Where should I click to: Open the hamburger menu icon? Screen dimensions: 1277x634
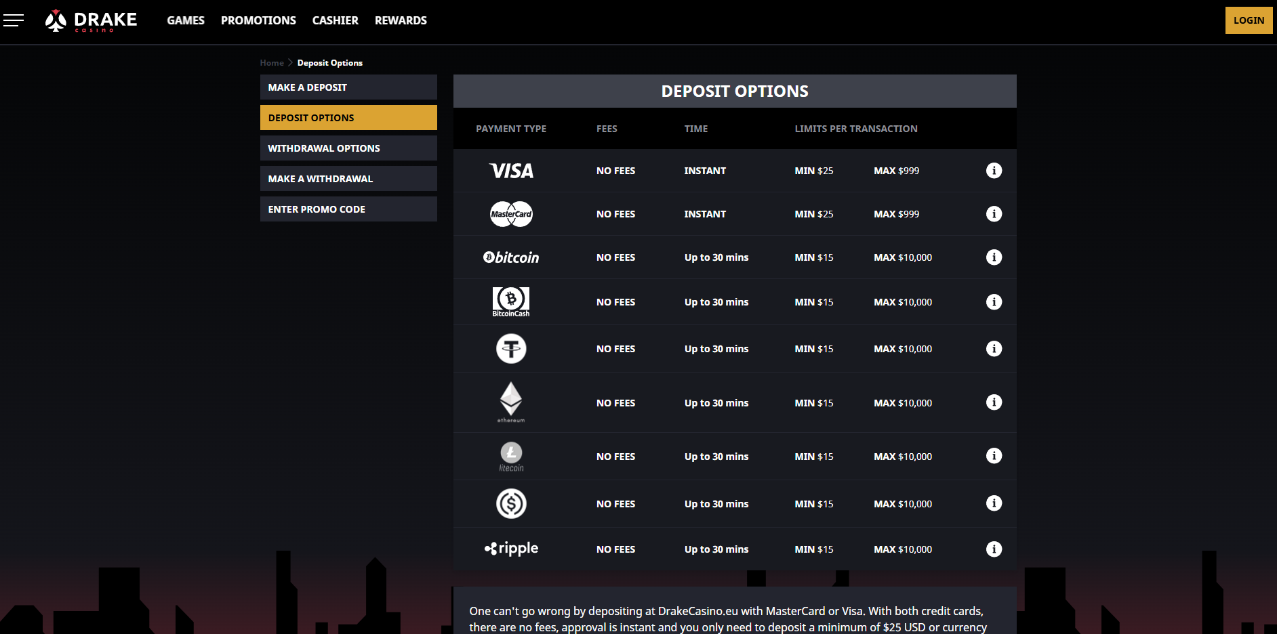pyautogui.click(x=14, y=20)
